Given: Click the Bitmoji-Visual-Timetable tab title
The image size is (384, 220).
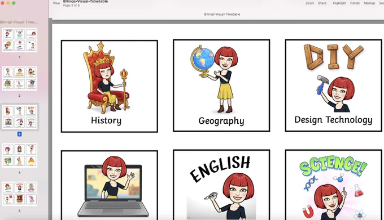Looking at the screenshot, I should 222,15.
